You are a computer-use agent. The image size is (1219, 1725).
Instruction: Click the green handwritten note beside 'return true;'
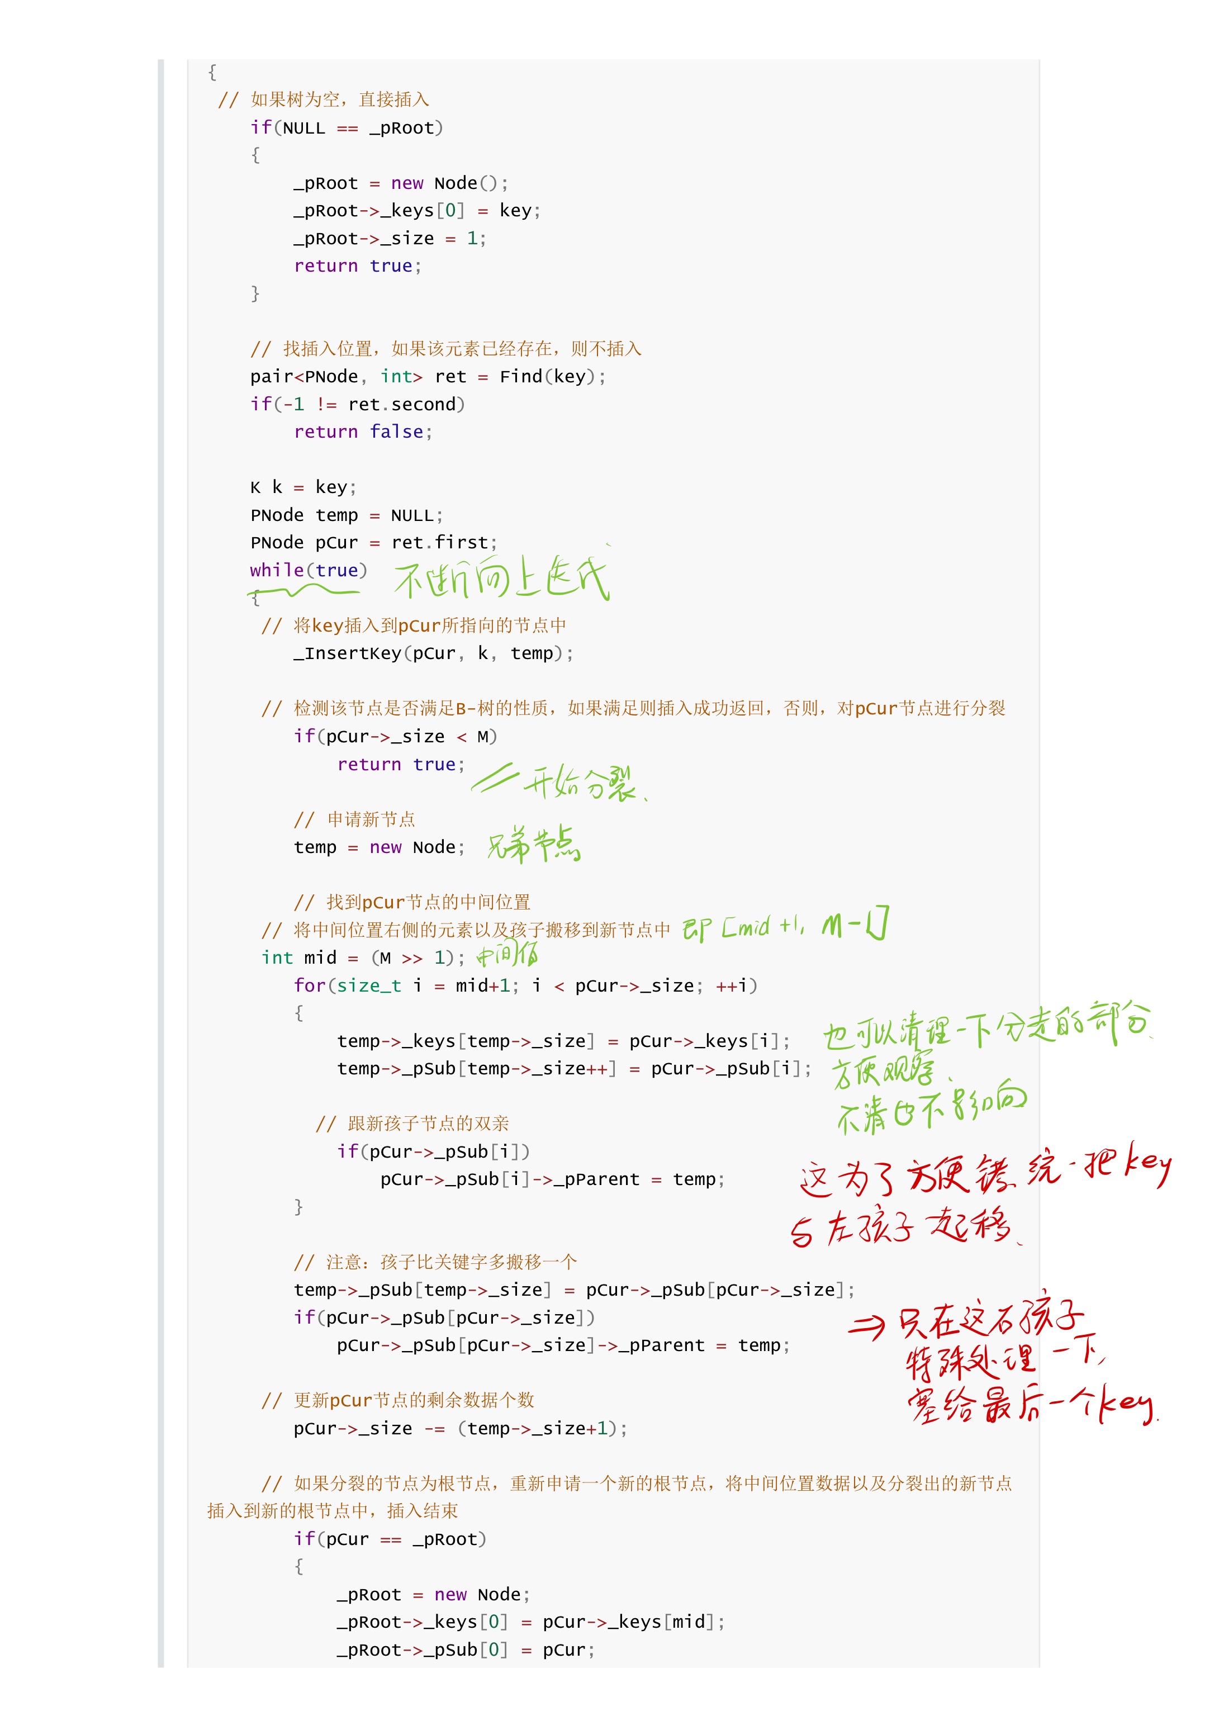559,783
